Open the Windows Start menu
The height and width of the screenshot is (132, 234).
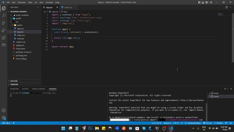point(63,128)
